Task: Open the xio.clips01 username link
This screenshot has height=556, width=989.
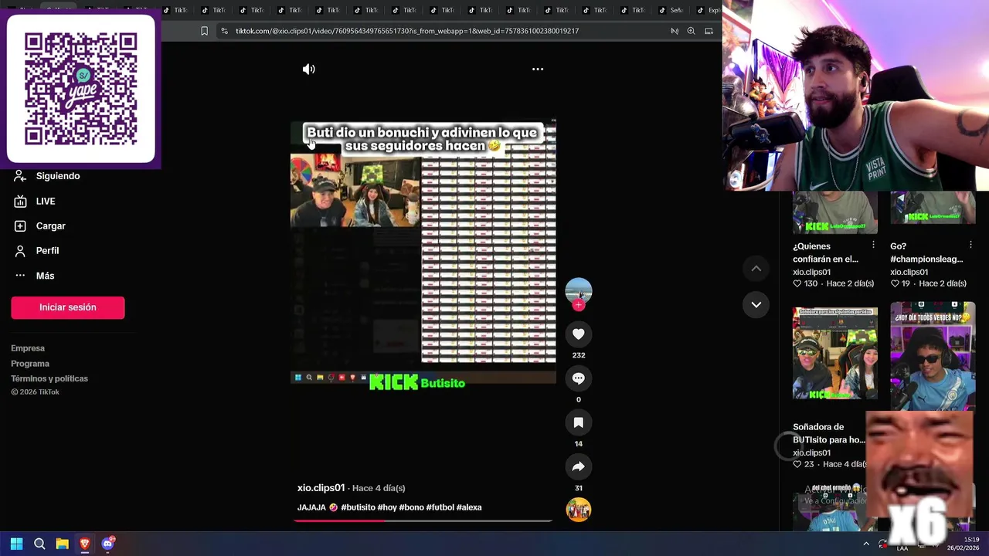Action: click(x=321, y=488)
